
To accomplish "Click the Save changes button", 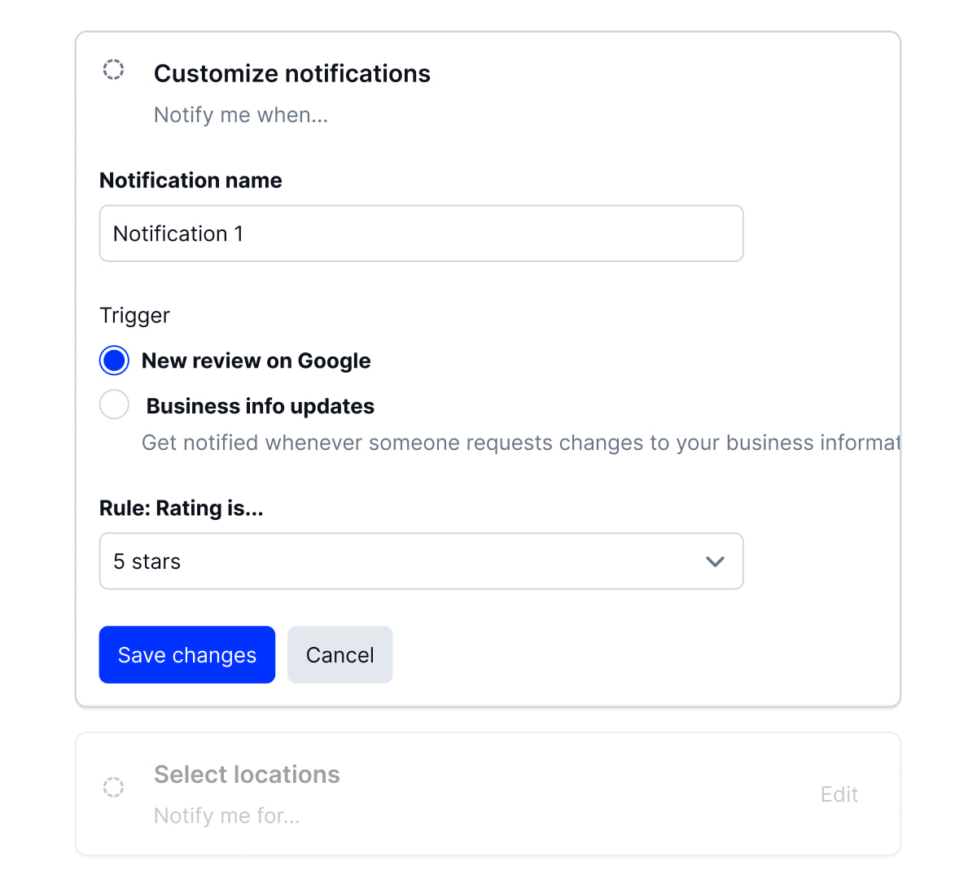I will click(187, 655).
